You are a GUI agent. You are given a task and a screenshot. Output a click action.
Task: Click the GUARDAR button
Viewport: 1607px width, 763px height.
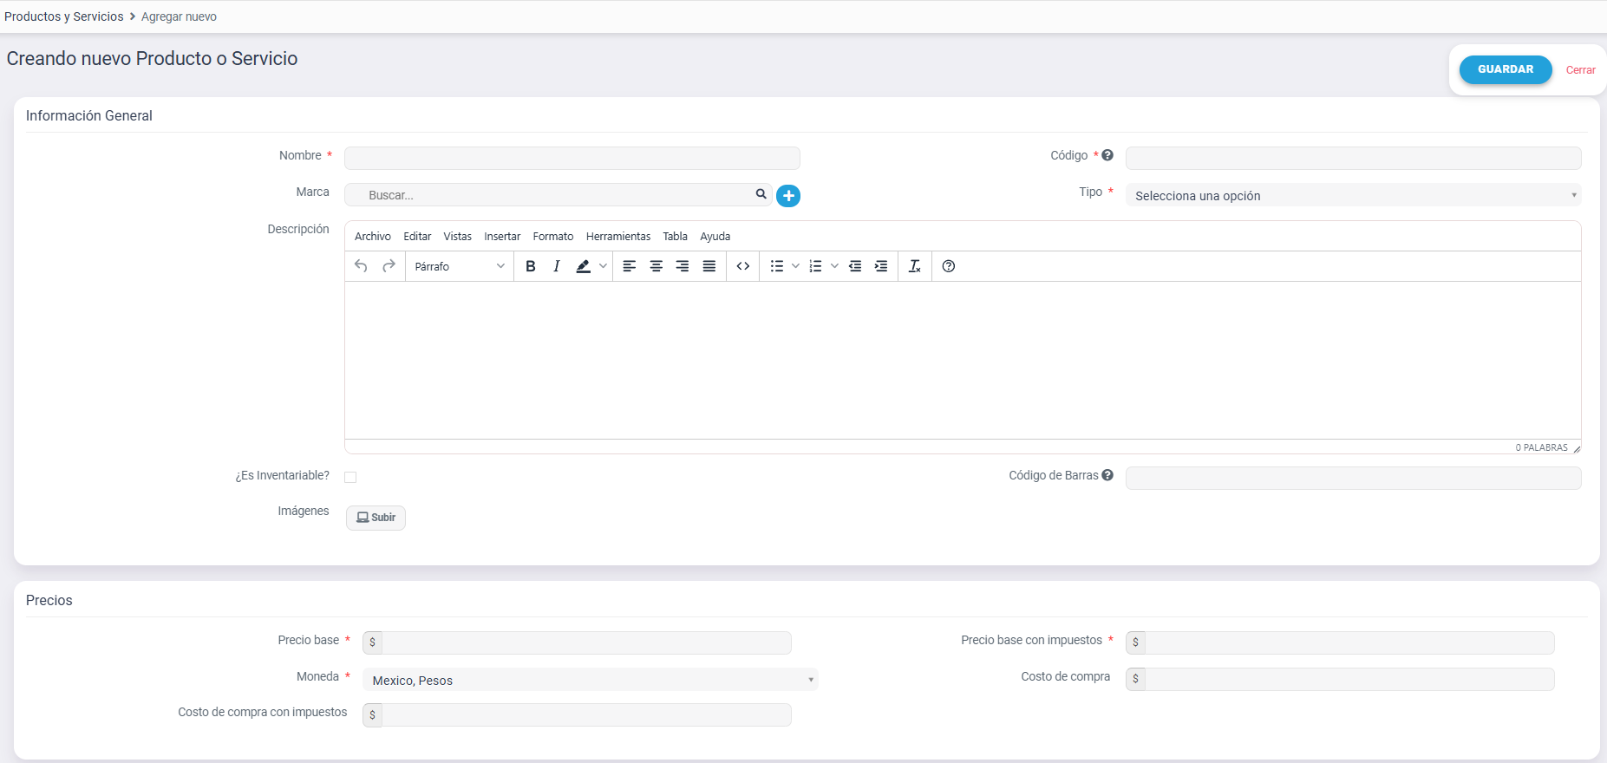(1506, 69)
